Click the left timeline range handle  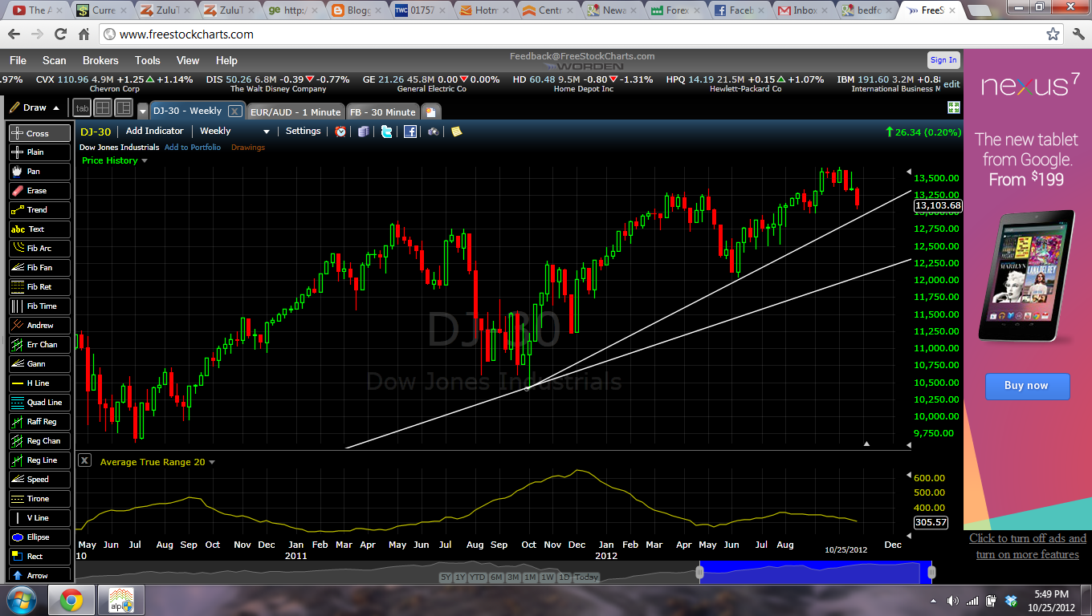[x=699, y=572]
